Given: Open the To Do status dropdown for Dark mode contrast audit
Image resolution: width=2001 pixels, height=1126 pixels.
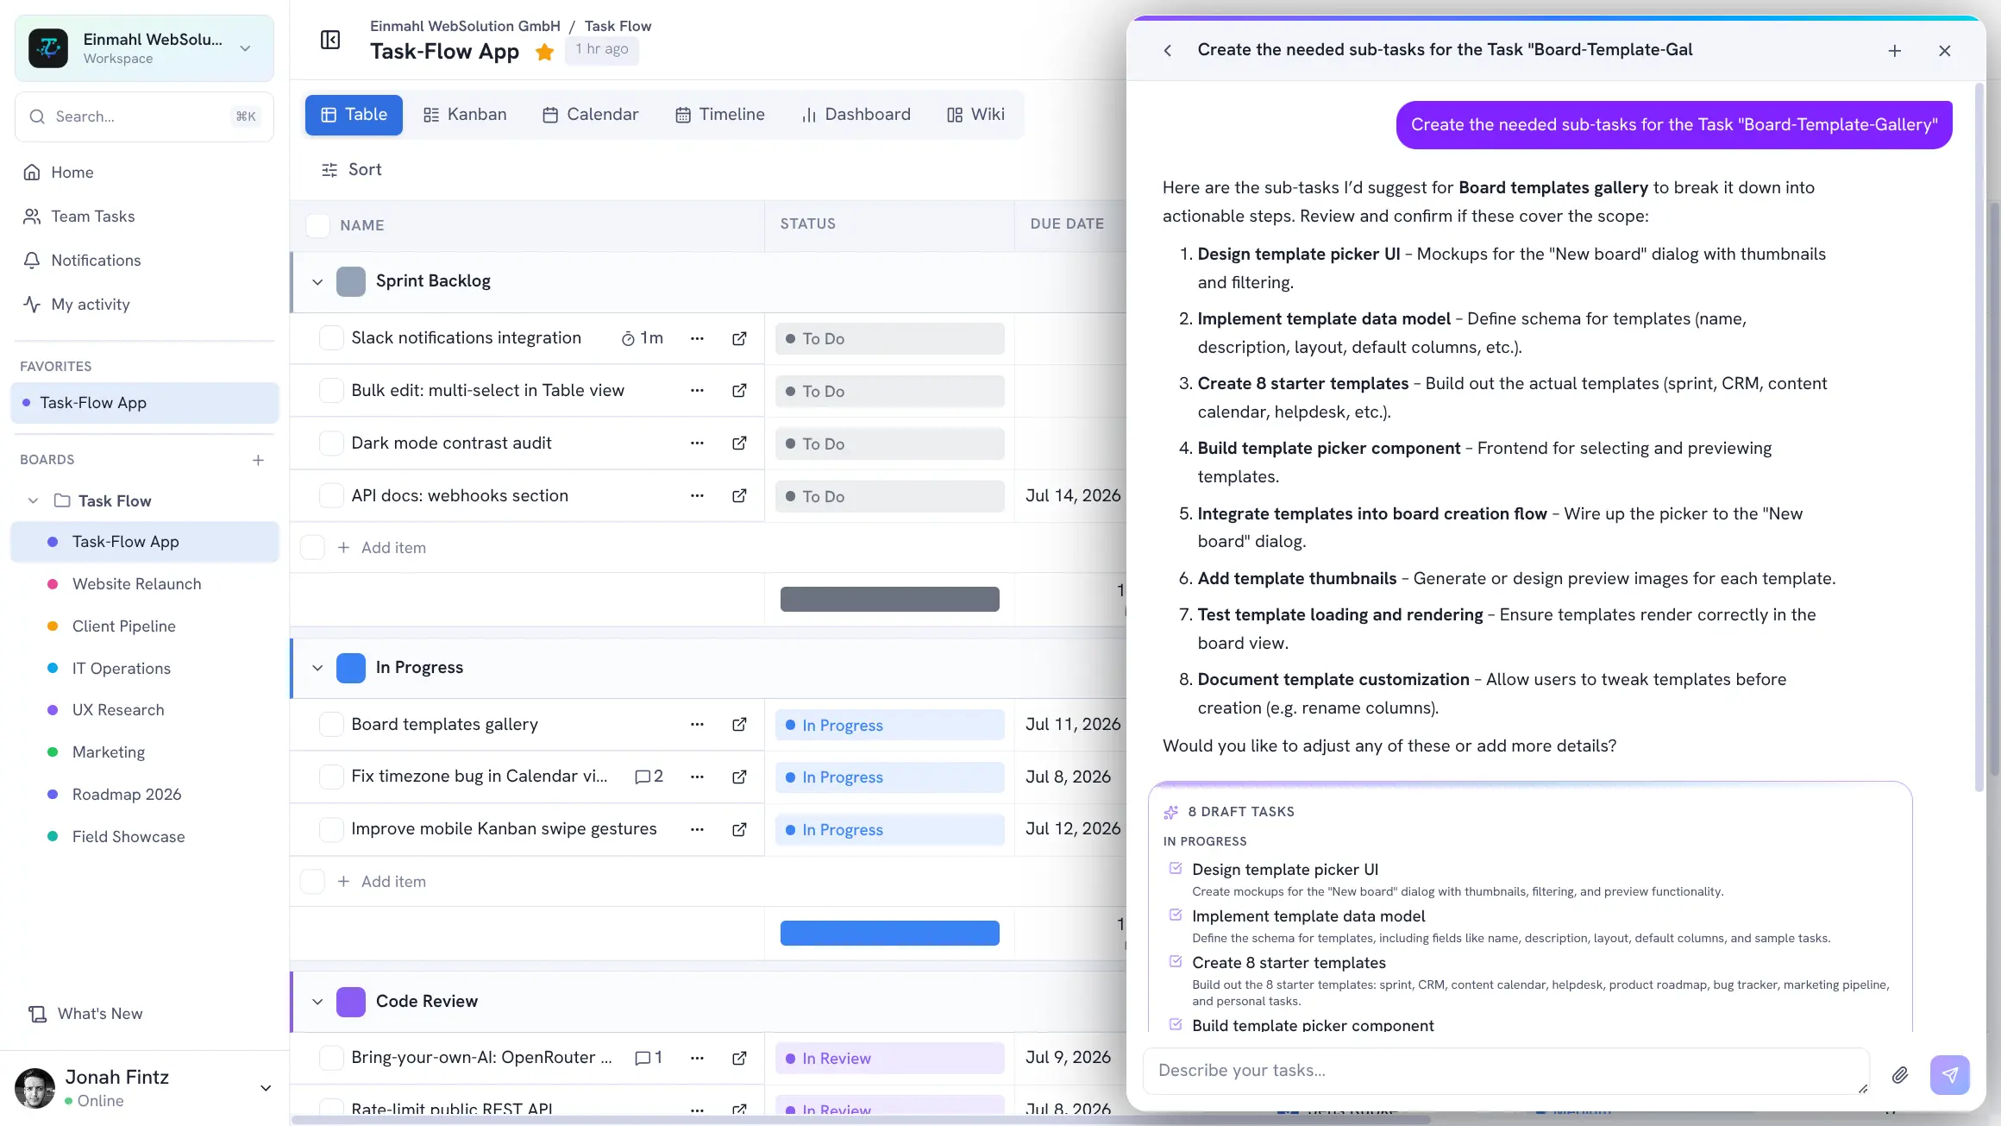Looking at the screenshot, I should [x=889, y=443].
